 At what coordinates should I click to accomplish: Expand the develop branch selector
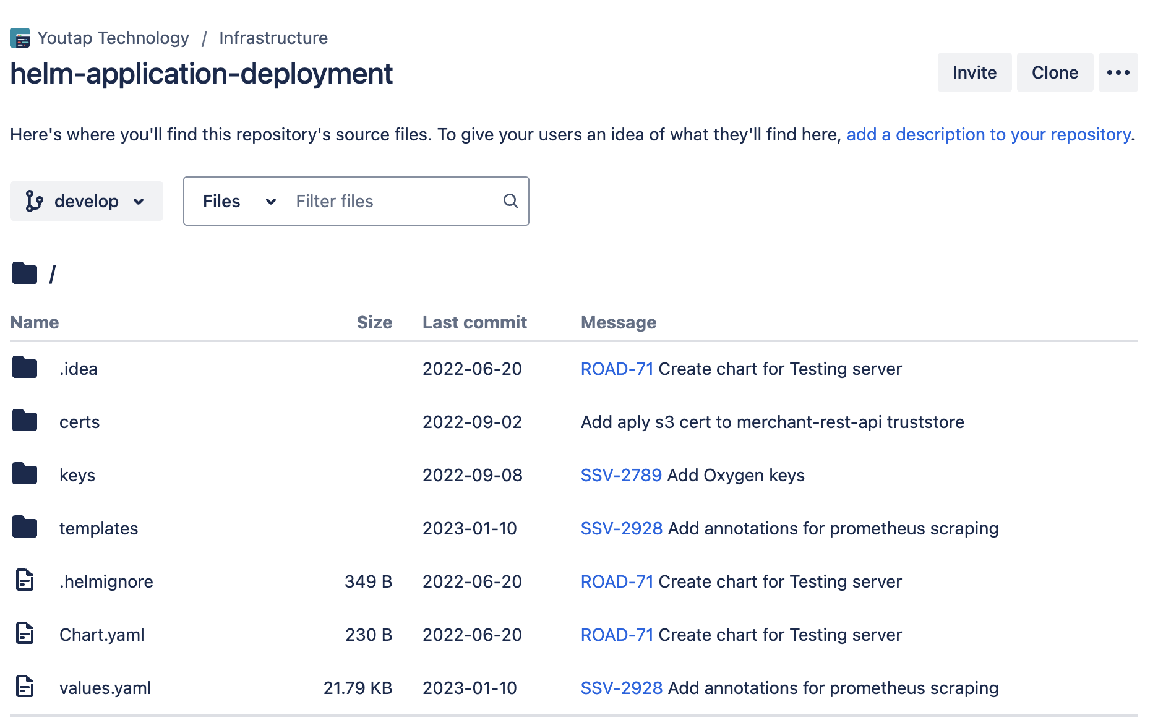click(86, 201)
